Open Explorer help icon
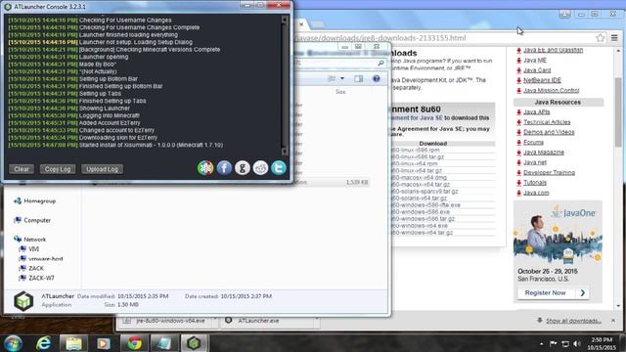626x352 pixels. pos(376,78)
